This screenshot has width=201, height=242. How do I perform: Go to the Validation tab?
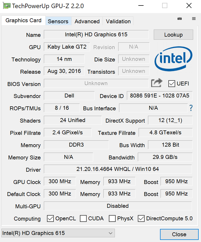click(118, 21)
